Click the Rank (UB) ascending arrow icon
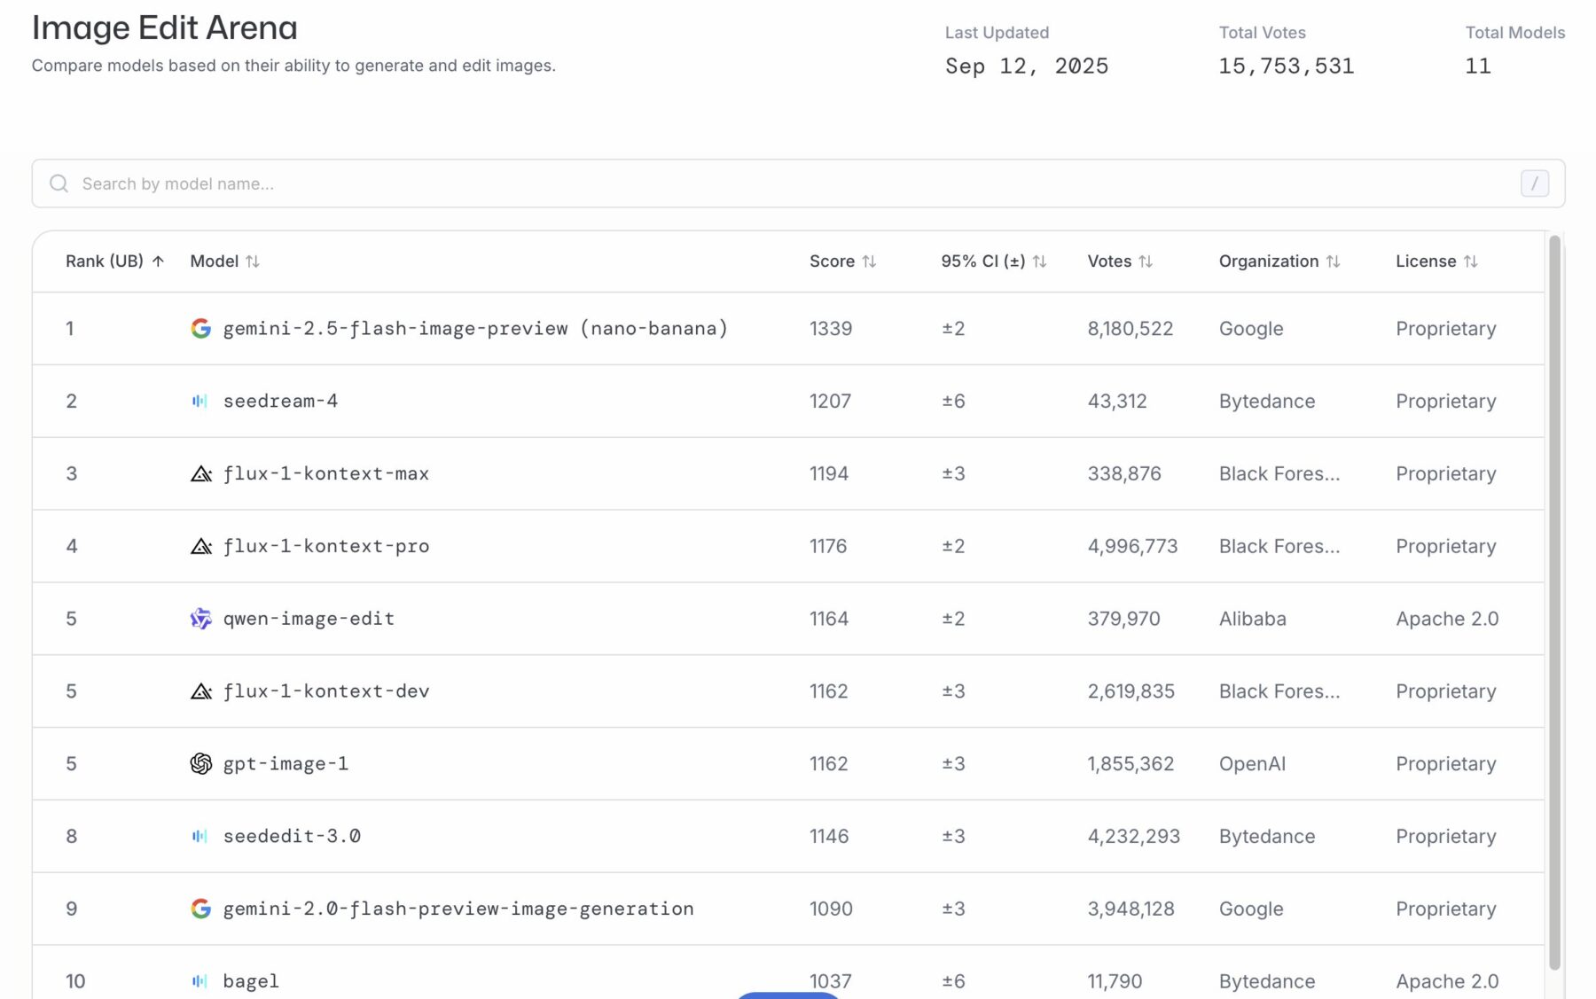Image resolution: width=1596 pixels, height=999 pixels. pos(158,261)
